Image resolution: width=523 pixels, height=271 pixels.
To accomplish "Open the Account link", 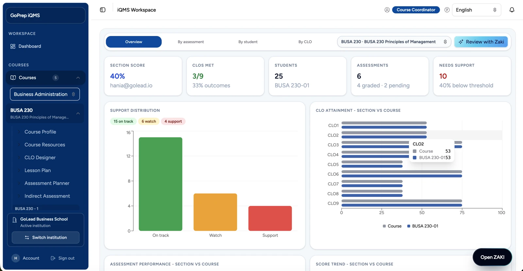I will coord(25,258).
